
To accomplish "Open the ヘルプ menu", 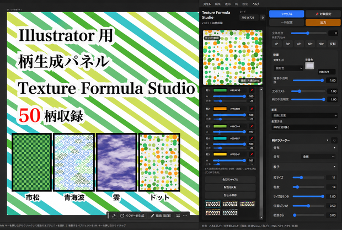I will coord(255,4).
